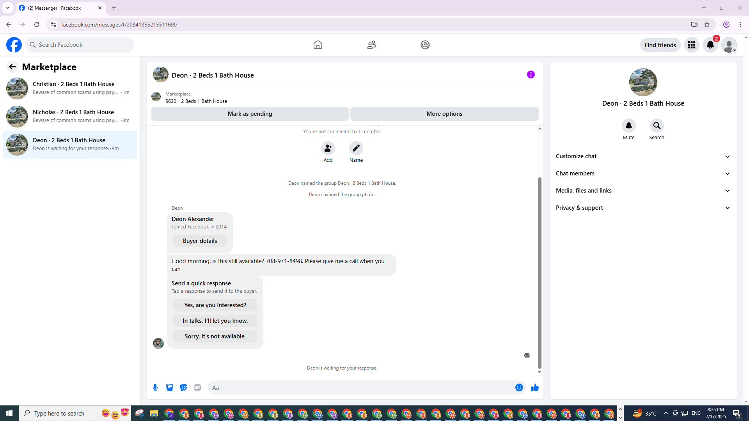The height and width of the screenshot is (421, 749).
Task: Choose a GIF
Action: (x=197, y=387)
